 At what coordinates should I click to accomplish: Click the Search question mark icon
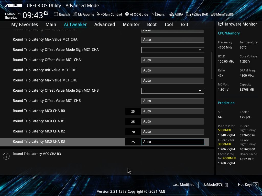click(153, 14)
